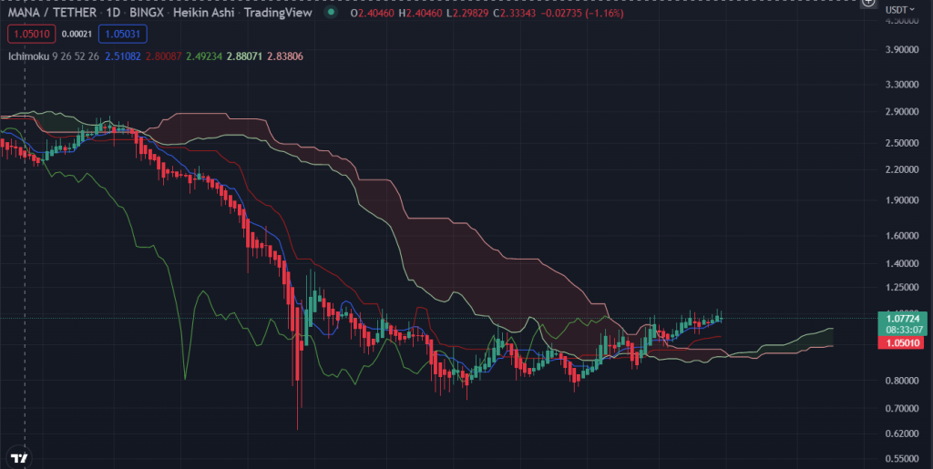Click the 2.90000 price scale label
Viewport: 933px width, 469px height.
click(902, 112)
